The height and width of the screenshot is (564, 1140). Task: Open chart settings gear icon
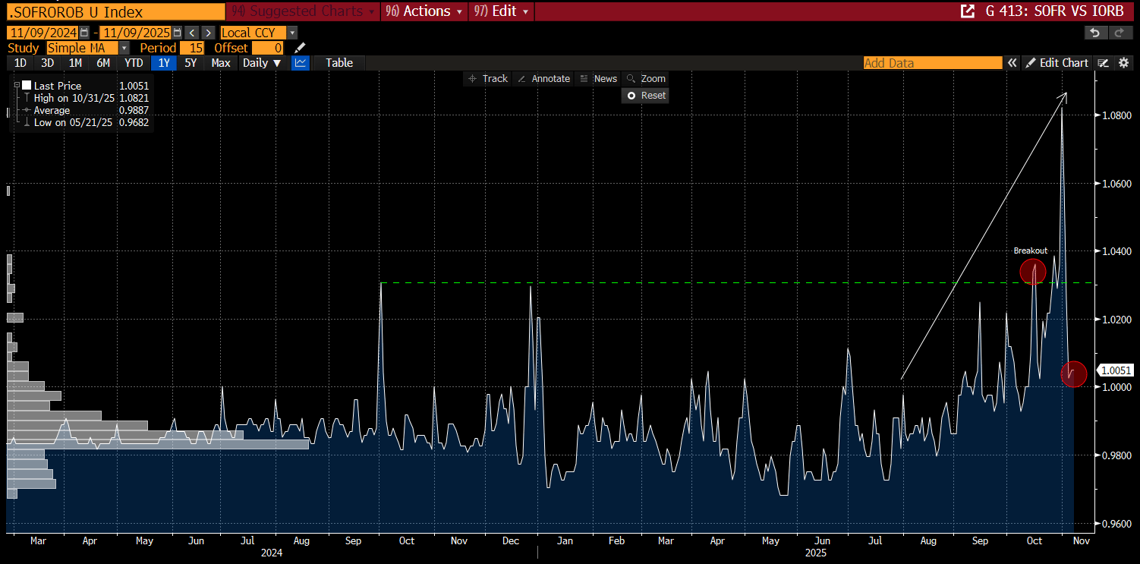1124,63
